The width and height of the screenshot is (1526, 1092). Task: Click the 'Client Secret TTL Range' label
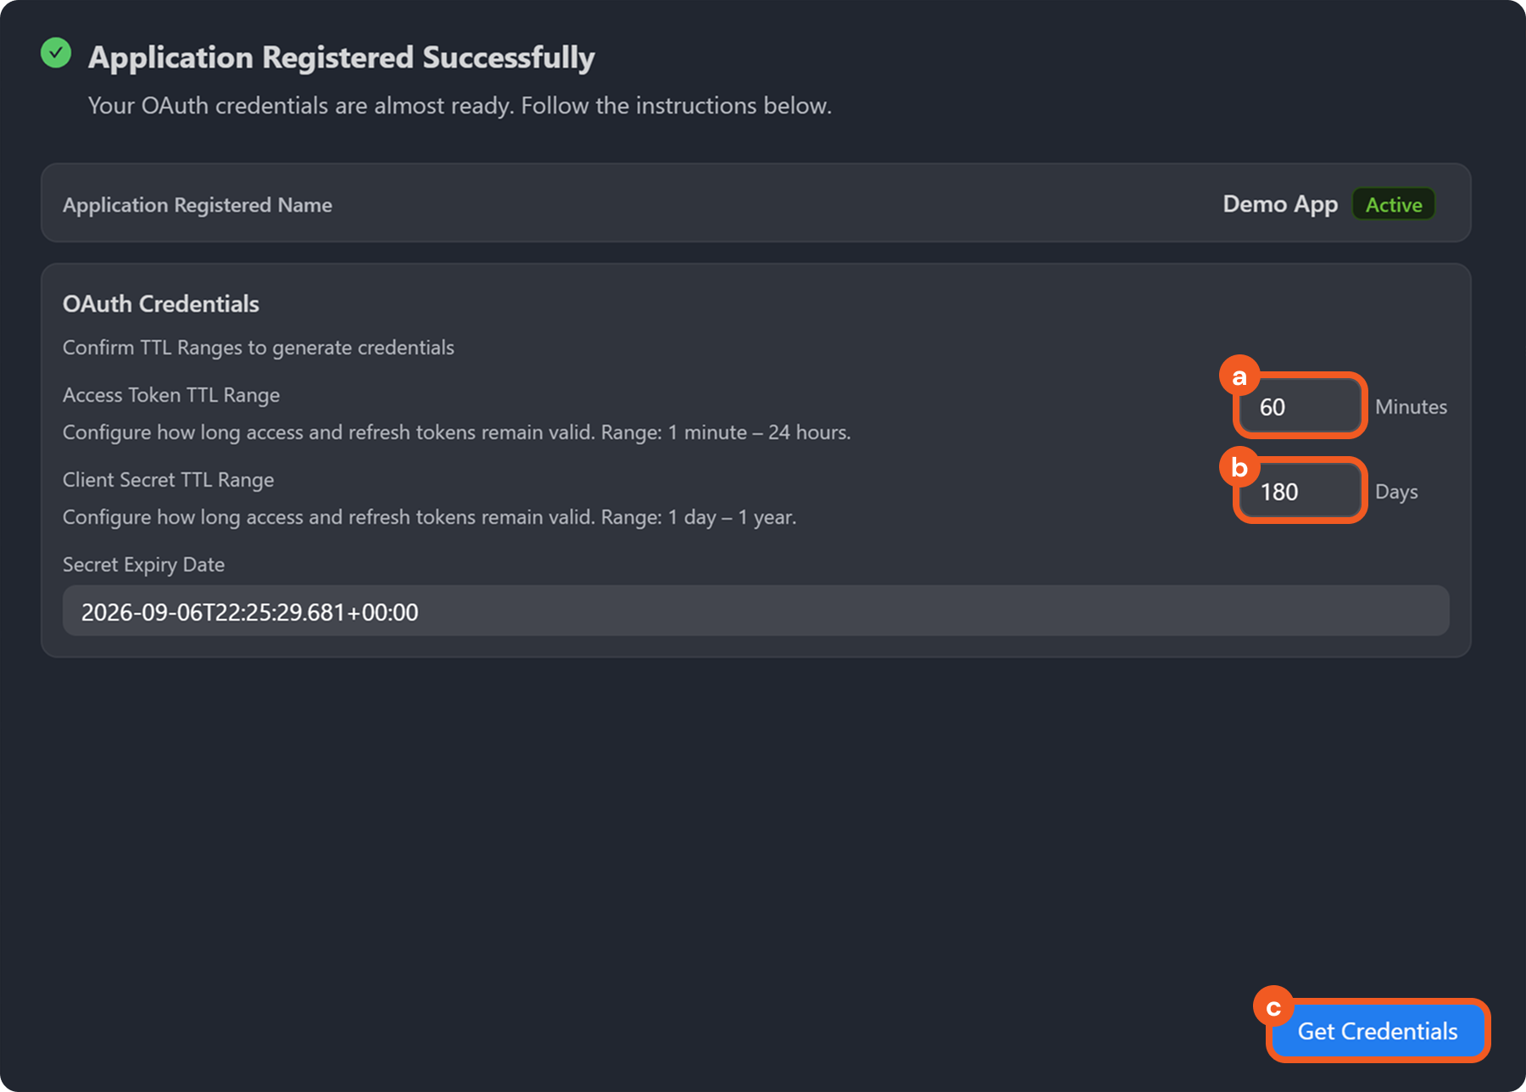(169, 480)
